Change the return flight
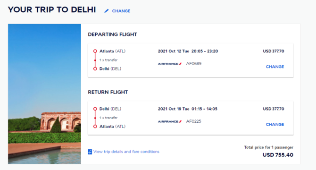The height and width of the screenshot is (170, 316). point(275,124)
